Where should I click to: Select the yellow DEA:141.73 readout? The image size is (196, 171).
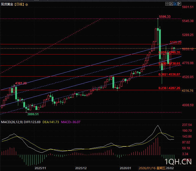(51, 122)
